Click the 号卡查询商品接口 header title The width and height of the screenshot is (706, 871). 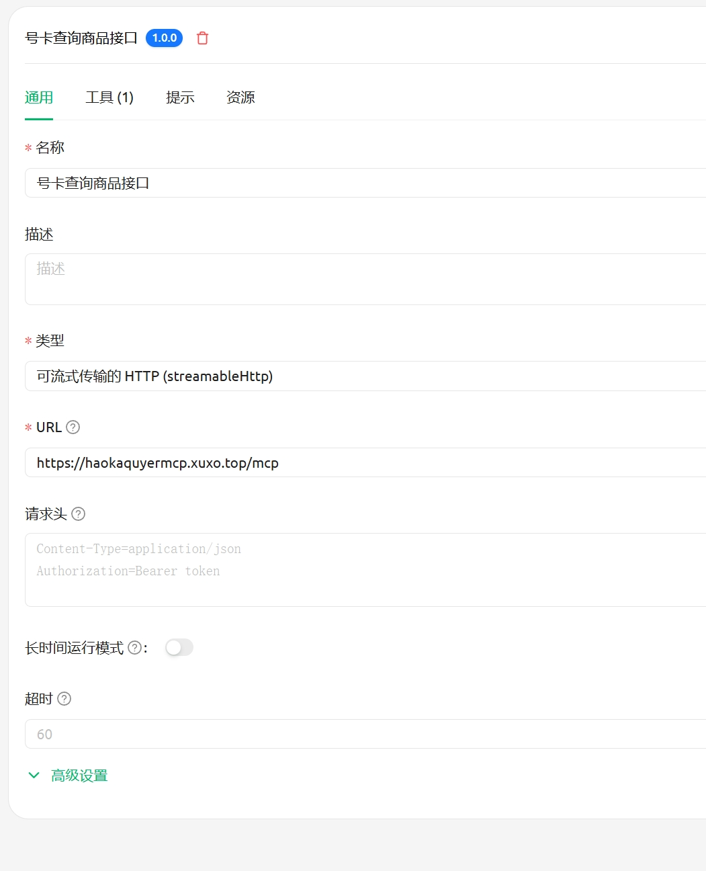tap(81, 38)
